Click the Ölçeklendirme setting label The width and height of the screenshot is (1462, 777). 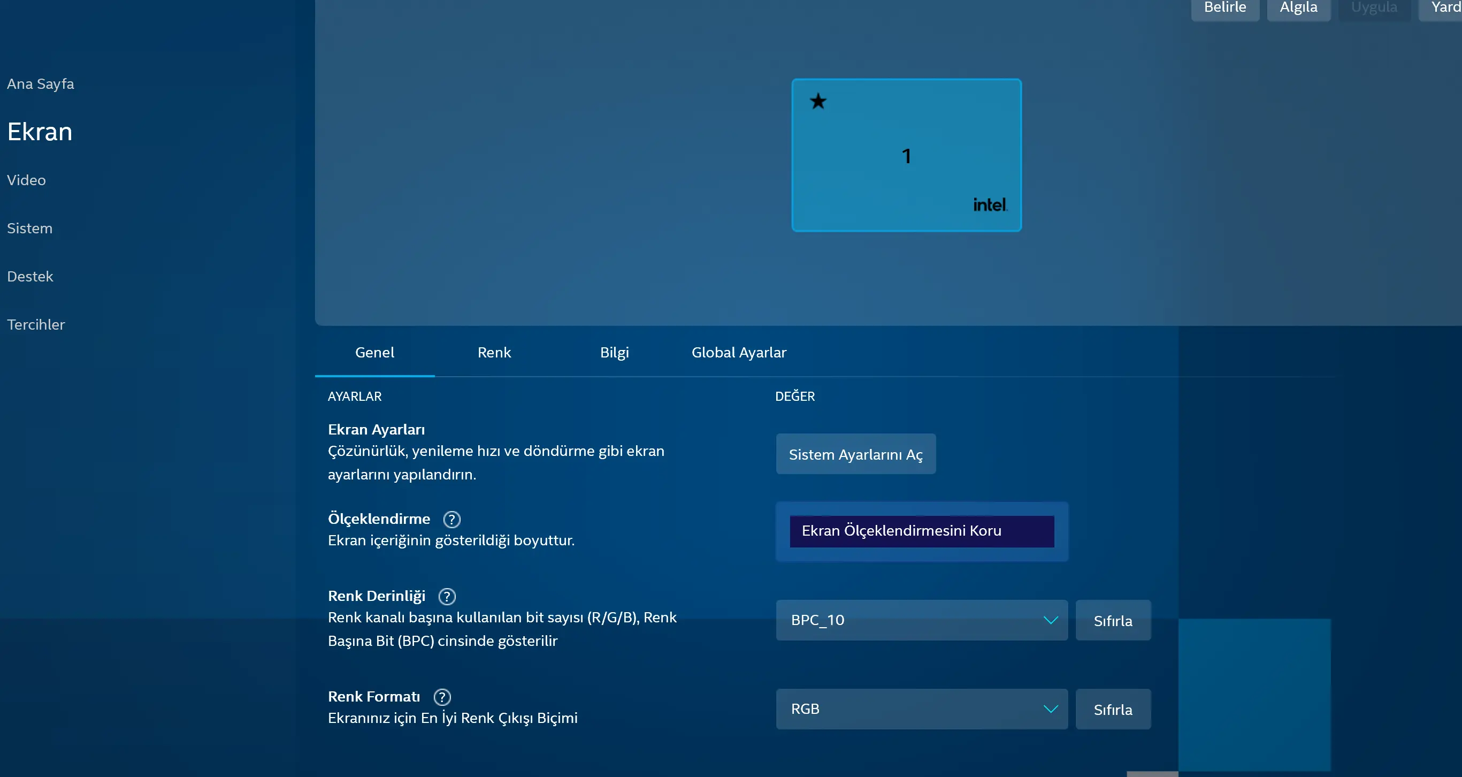[379, 519]
